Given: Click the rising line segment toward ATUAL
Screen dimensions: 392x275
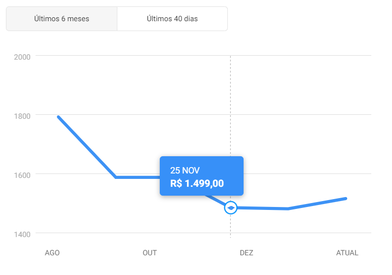Looking at the screenshot, I should tap(317, 204).
